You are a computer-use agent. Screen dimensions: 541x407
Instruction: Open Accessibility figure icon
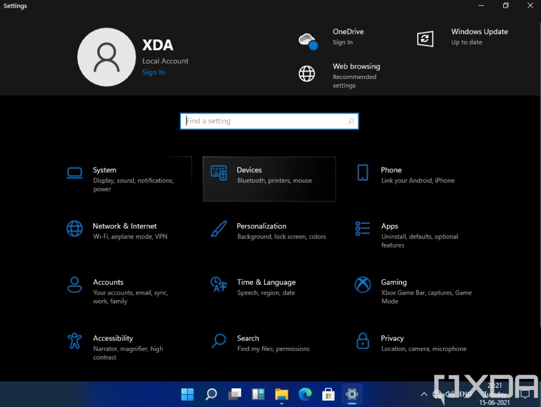coord(75,341)
